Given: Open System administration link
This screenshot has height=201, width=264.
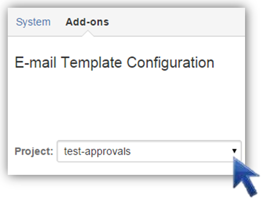Looking at the screenshot, I should [33, 22].
